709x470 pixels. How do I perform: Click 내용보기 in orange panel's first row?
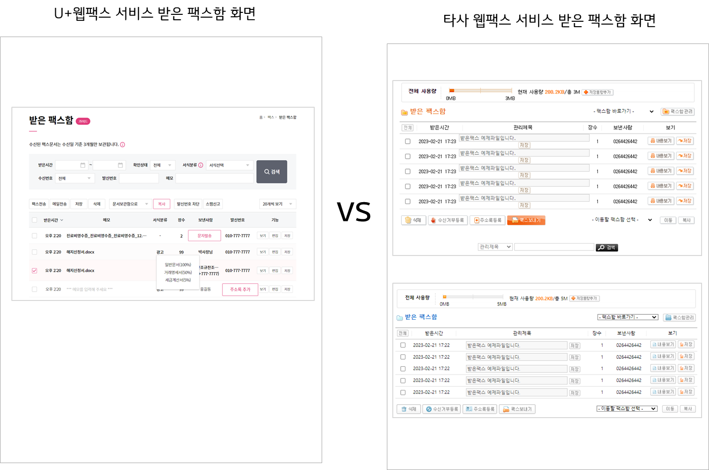(x=661, y=141)
